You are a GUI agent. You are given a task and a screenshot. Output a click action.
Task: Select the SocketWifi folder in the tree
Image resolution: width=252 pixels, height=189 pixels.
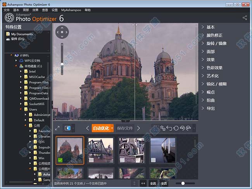tap(37, 104)
